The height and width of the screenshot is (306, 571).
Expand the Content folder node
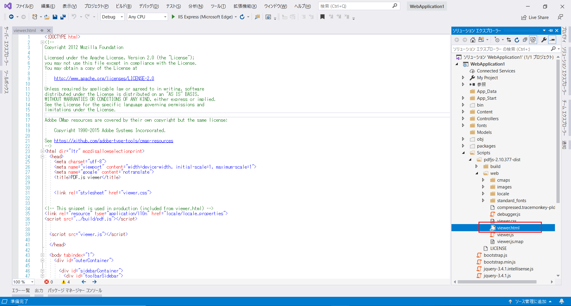[x=464, y=112]
